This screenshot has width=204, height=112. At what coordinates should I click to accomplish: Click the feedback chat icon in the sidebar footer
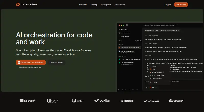[x=126, y=89]
